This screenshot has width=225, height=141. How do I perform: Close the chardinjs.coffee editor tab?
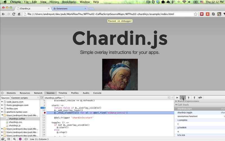63,98
